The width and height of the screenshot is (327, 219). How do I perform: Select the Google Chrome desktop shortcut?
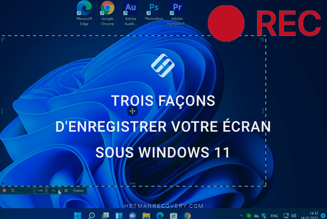pyautogui.click(x=107, y=13)
